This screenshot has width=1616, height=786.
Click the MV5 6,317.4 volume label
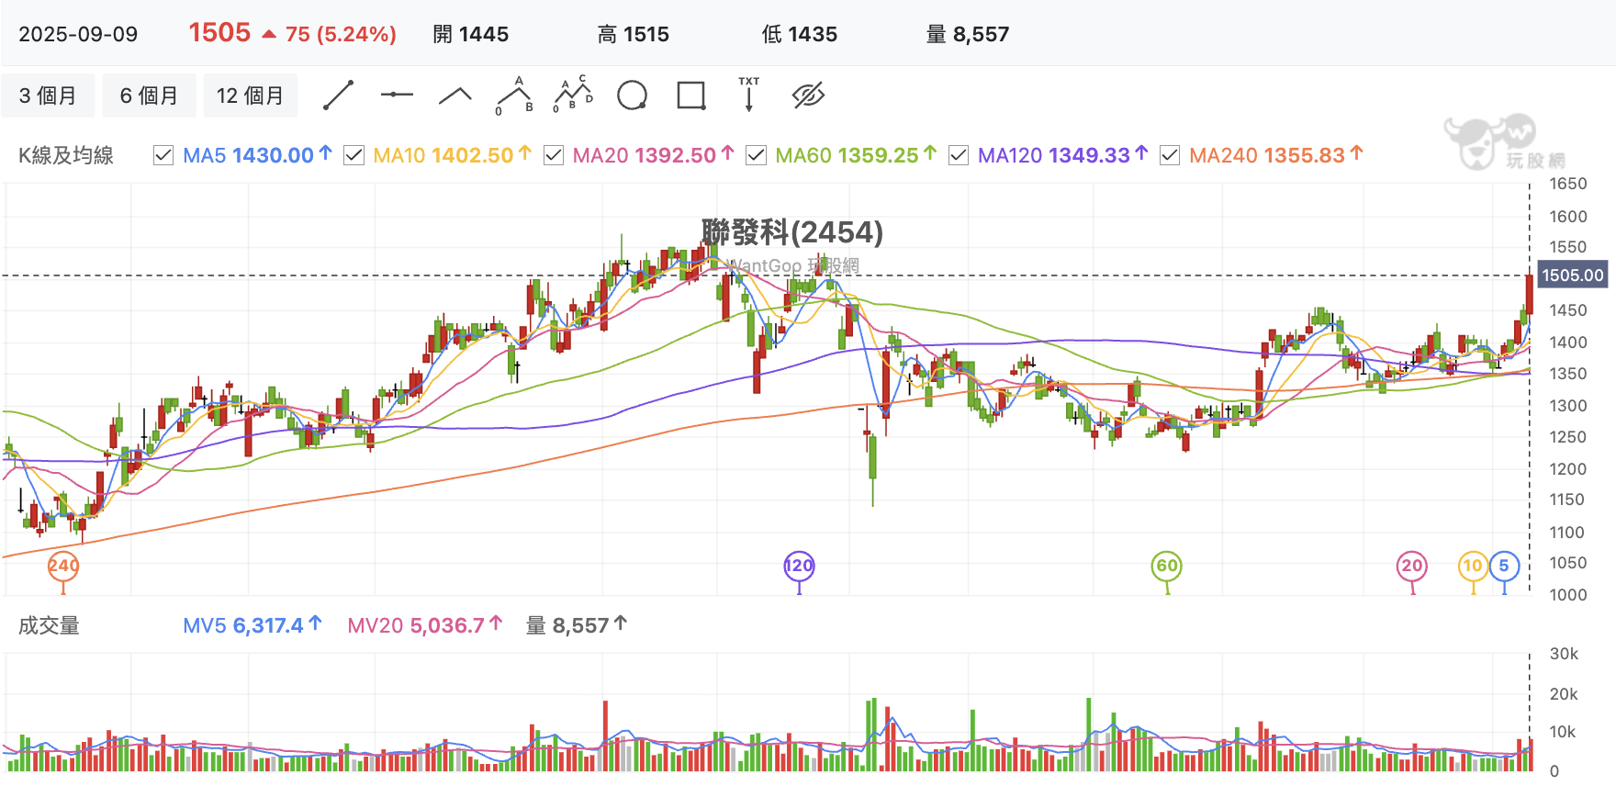click(x=252, y=626)
